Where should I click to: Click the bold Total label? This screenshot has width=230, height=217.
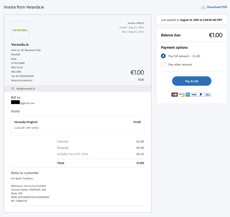click(61, 163)
